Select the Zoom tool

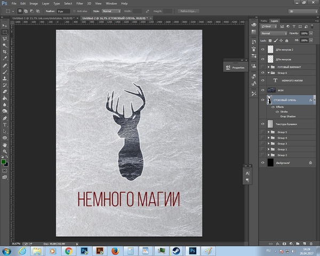[5, 151]
